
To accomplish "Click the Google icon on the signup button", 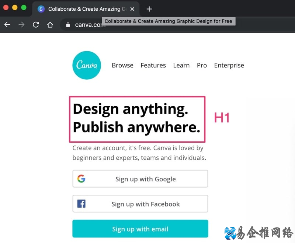I will click(81, 179).
